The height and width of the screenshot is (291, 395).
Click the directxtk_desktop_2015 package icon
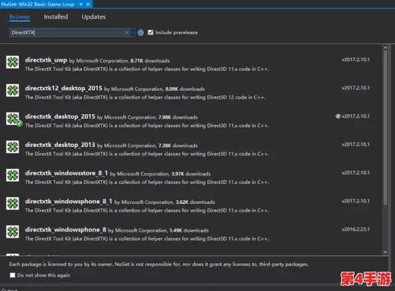pyautogui.click(x=13, y=118)
